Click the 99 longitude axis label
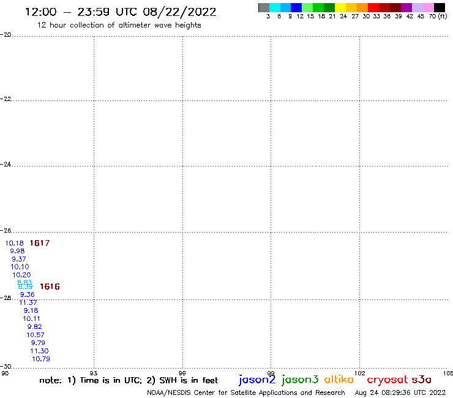The image size is (453, 398). tap(271, 373)
